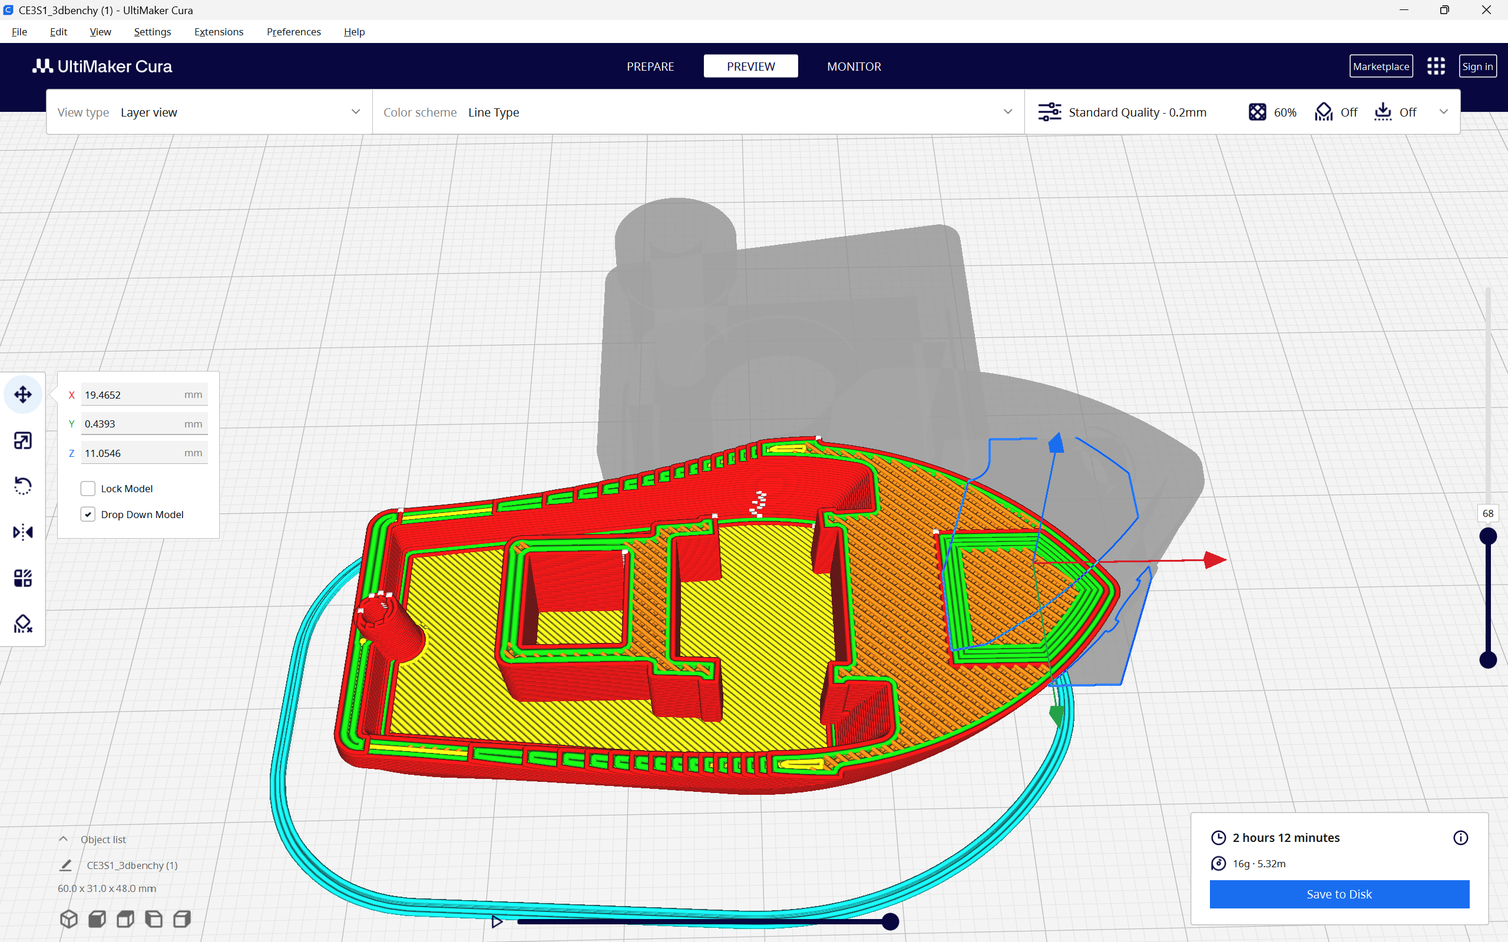Open the File menu

(x=19, y=32)
